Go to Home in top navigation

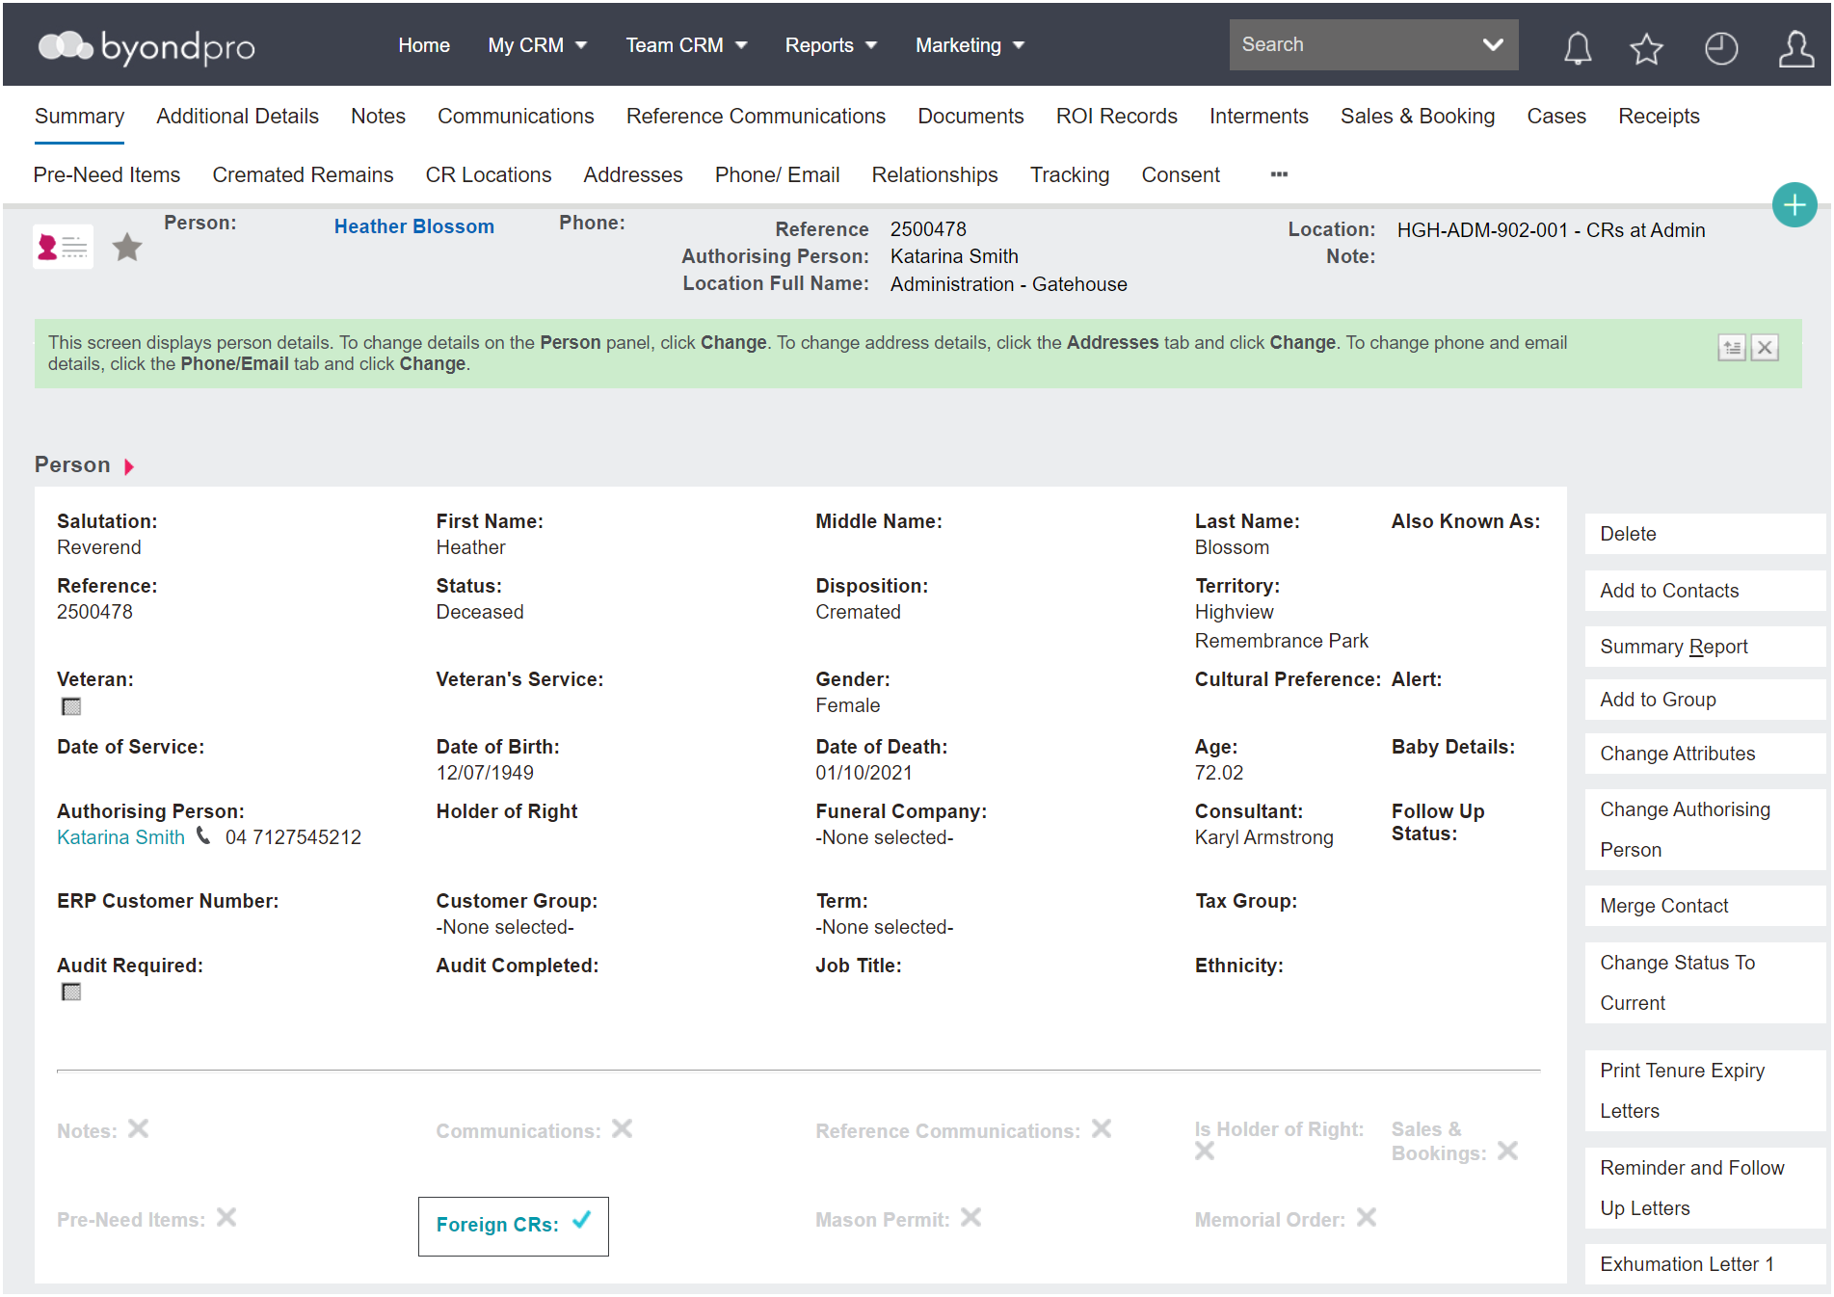coord(424,45)
